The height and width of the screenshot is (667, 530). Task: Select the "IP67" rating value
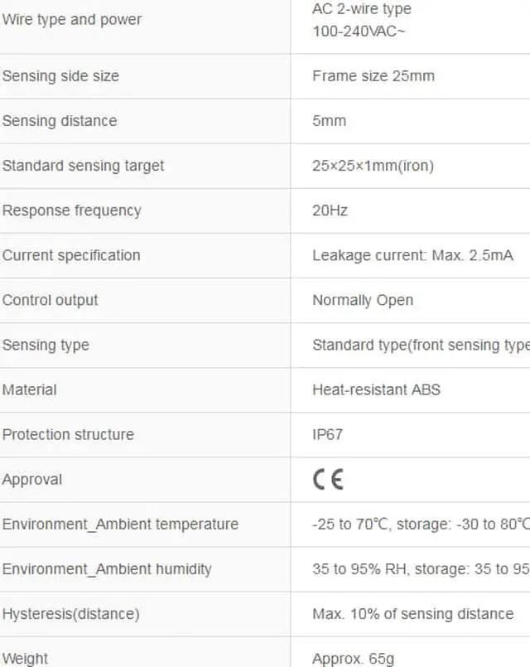(327, 434)
